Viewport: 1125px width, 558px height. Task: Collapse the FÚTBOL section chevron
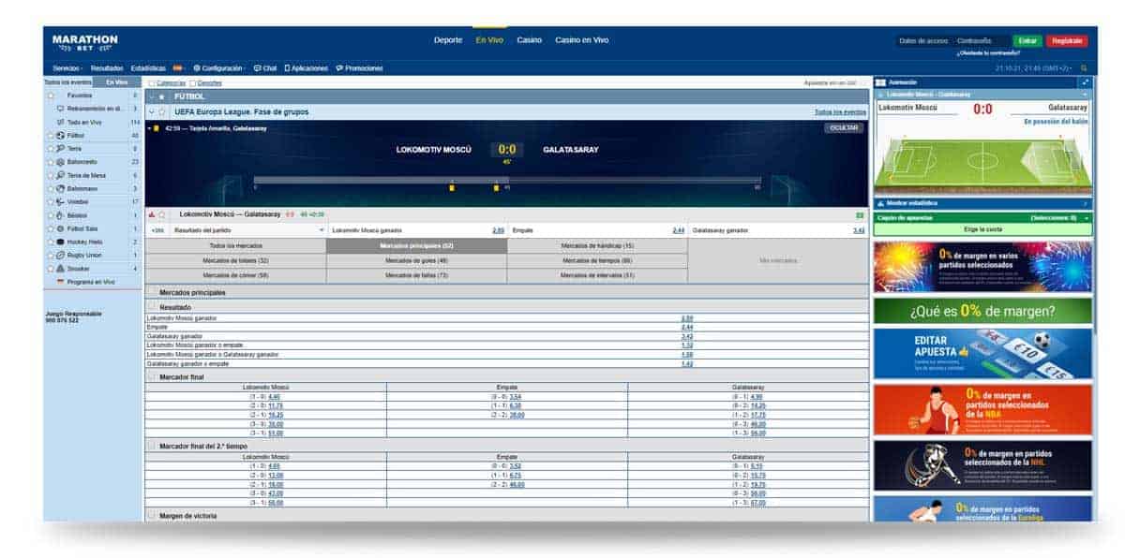tap(152, 96)
